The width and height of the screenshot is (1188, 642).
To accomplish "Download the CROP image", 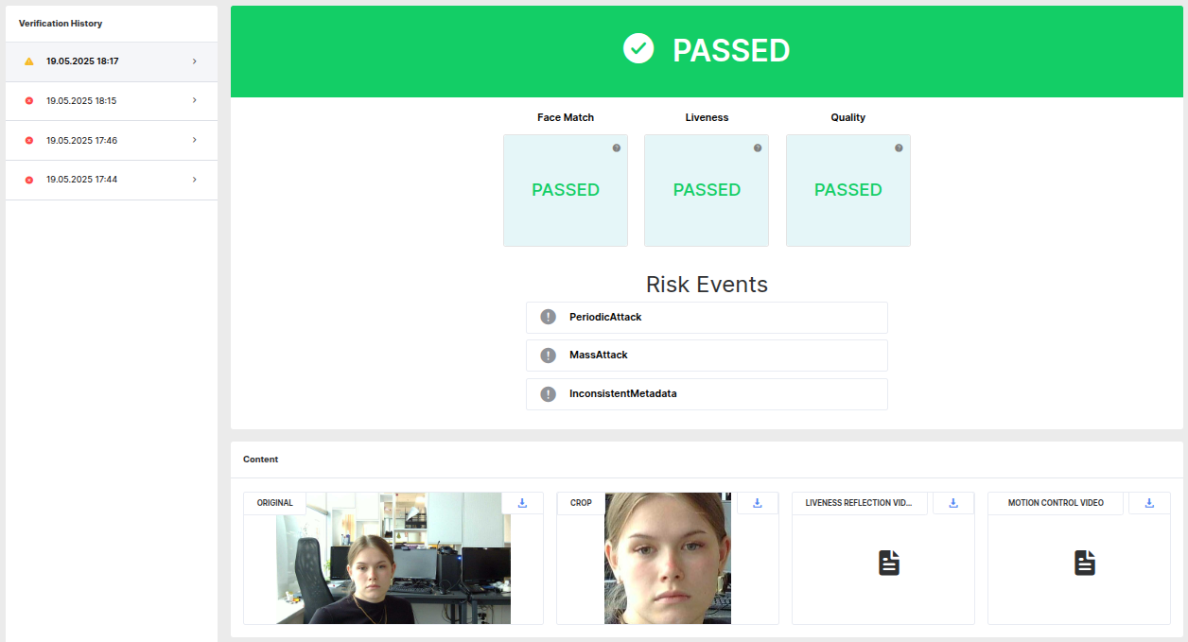I will coord(758,503).
